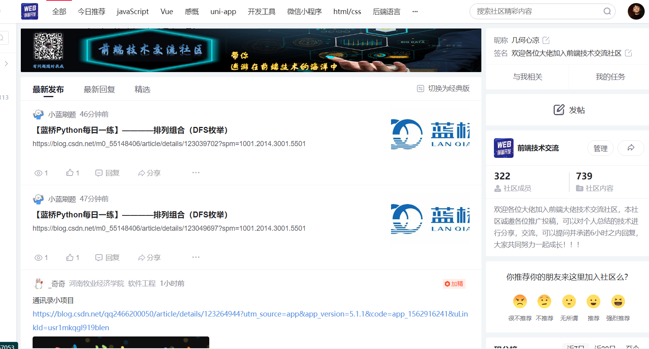The image size is (649, 349).
Task: Edit nickname 几何心凉 with pencil icon
Action: 546,40
